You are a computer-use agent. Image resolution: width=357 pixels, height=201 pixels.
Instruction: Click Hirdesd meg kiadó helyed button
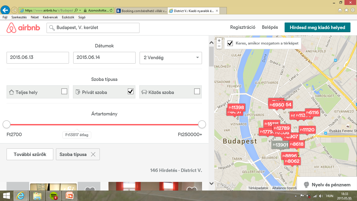click(318, 27)
